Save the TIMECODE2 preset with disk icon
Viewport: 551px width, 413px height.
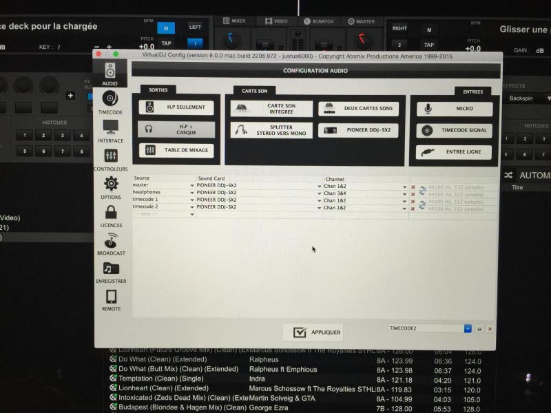(479, 329)
